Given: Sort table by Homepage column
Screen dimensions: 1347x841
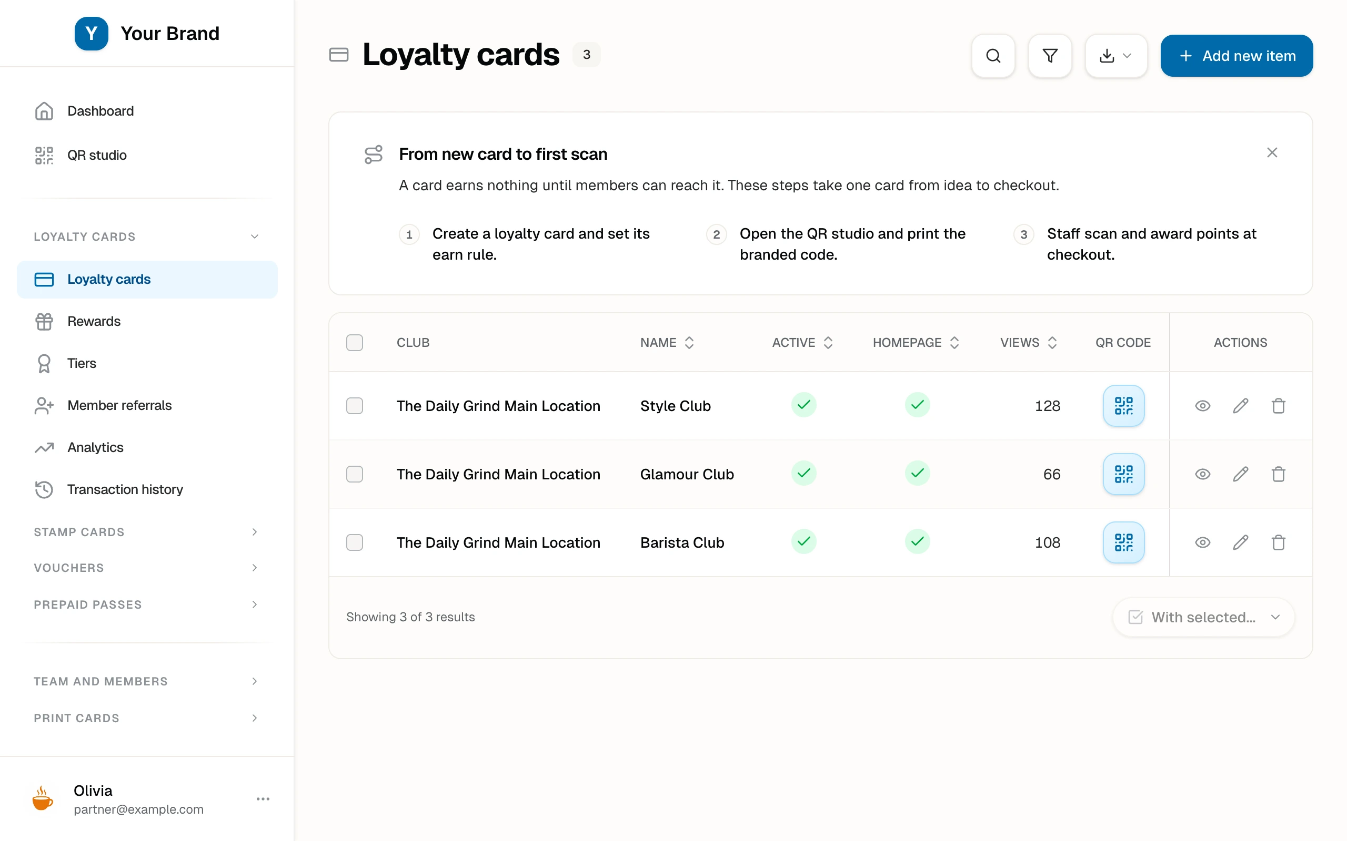Looking at the screenshot, I should [916, 343].
